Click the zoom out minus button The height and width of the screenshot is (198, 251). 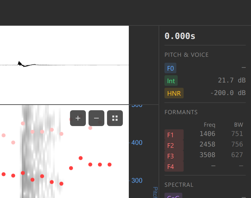click(x=96, y=118)
